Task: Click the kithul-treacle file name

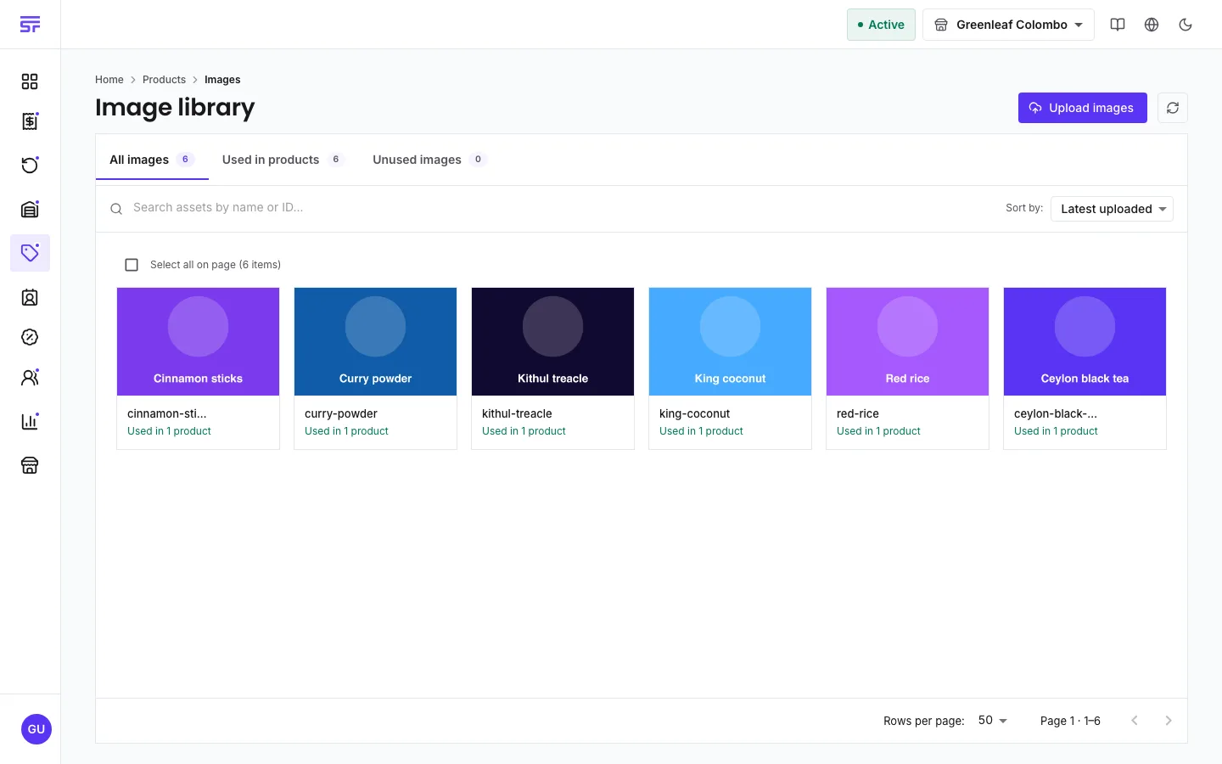Action: point(517,413)
